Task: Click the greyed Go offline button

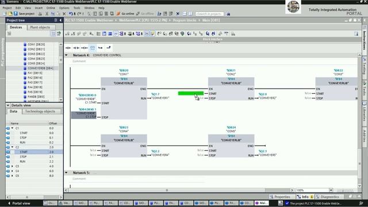Action: point(145,14)
